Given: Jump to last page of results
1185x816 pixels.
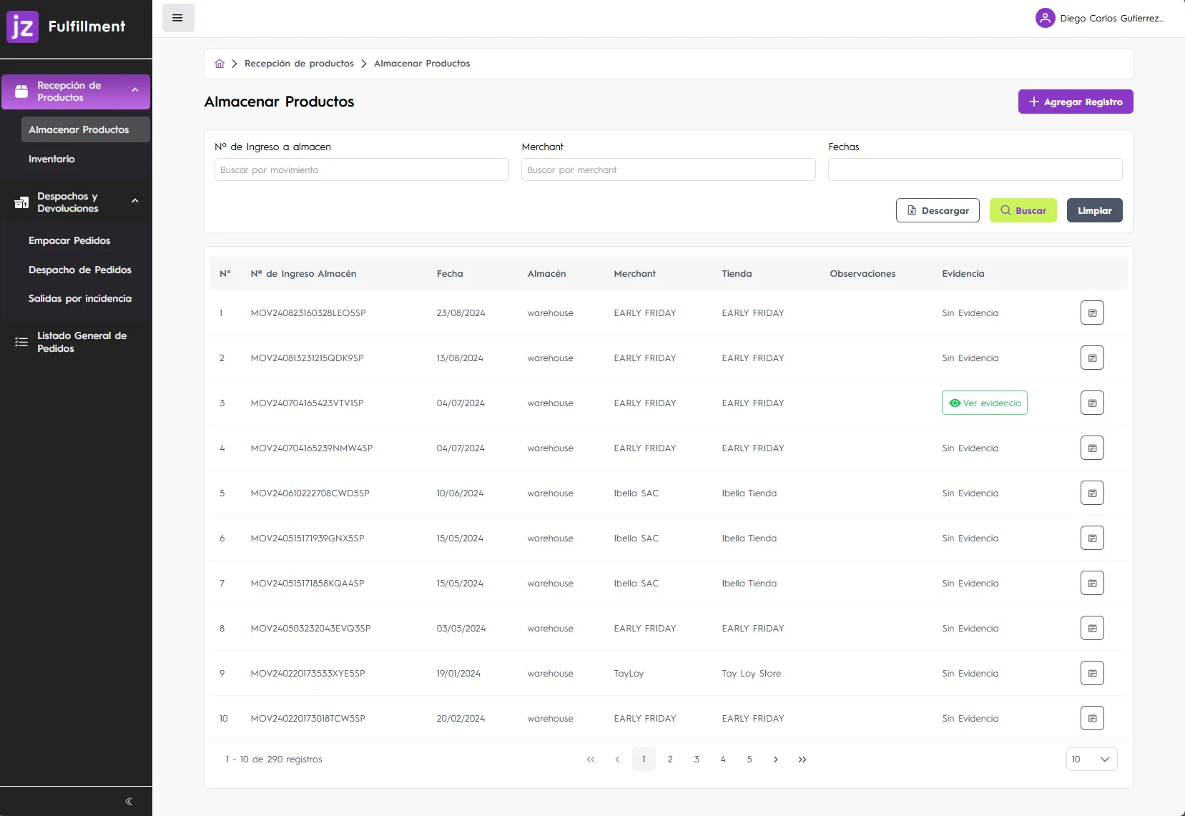Looking at the screenshot, I should [802, 760].
